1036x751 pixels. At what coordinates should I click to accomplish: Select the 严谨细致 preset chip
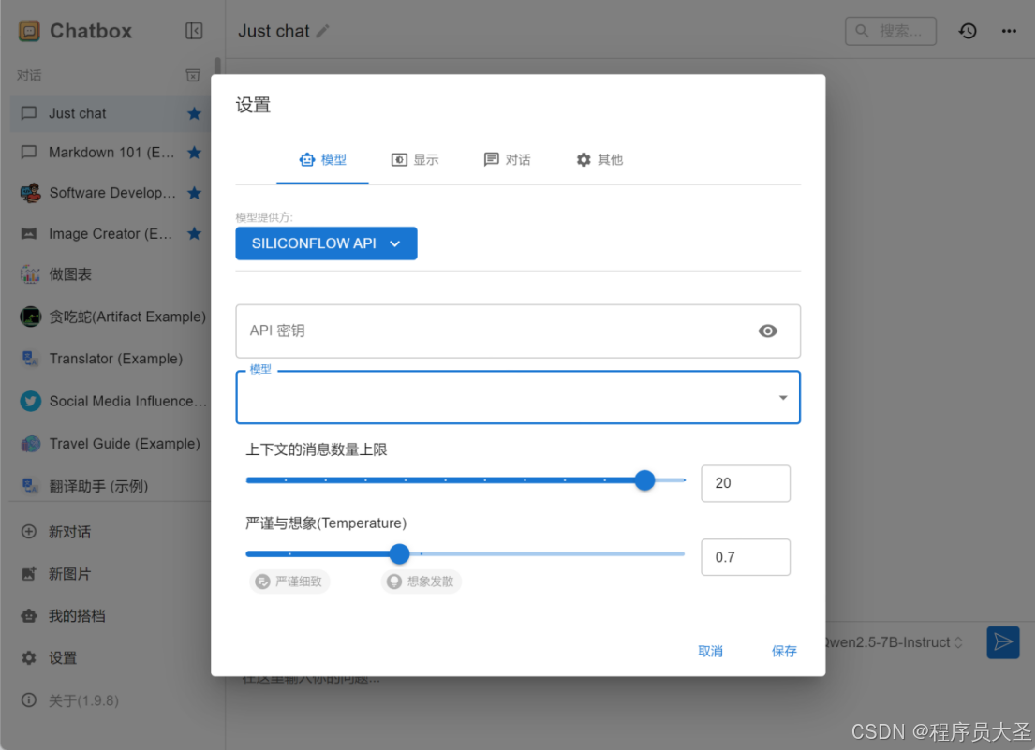click(289, 582)
